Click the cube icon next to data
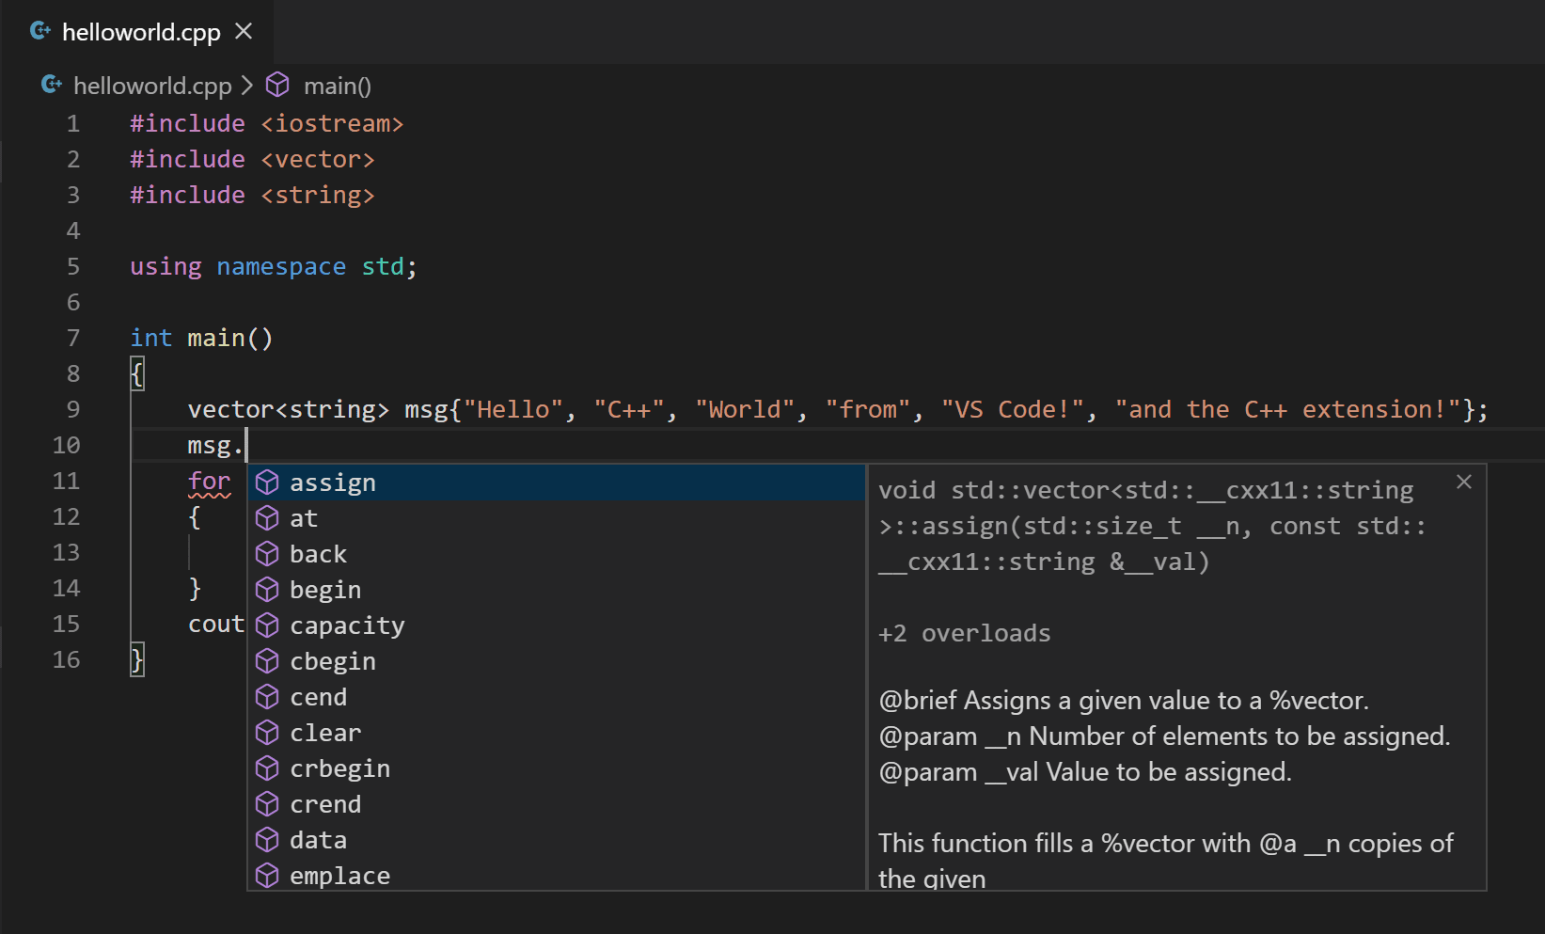The height and width of the screenshot is (934, 1545). click(x=267, y=839)
